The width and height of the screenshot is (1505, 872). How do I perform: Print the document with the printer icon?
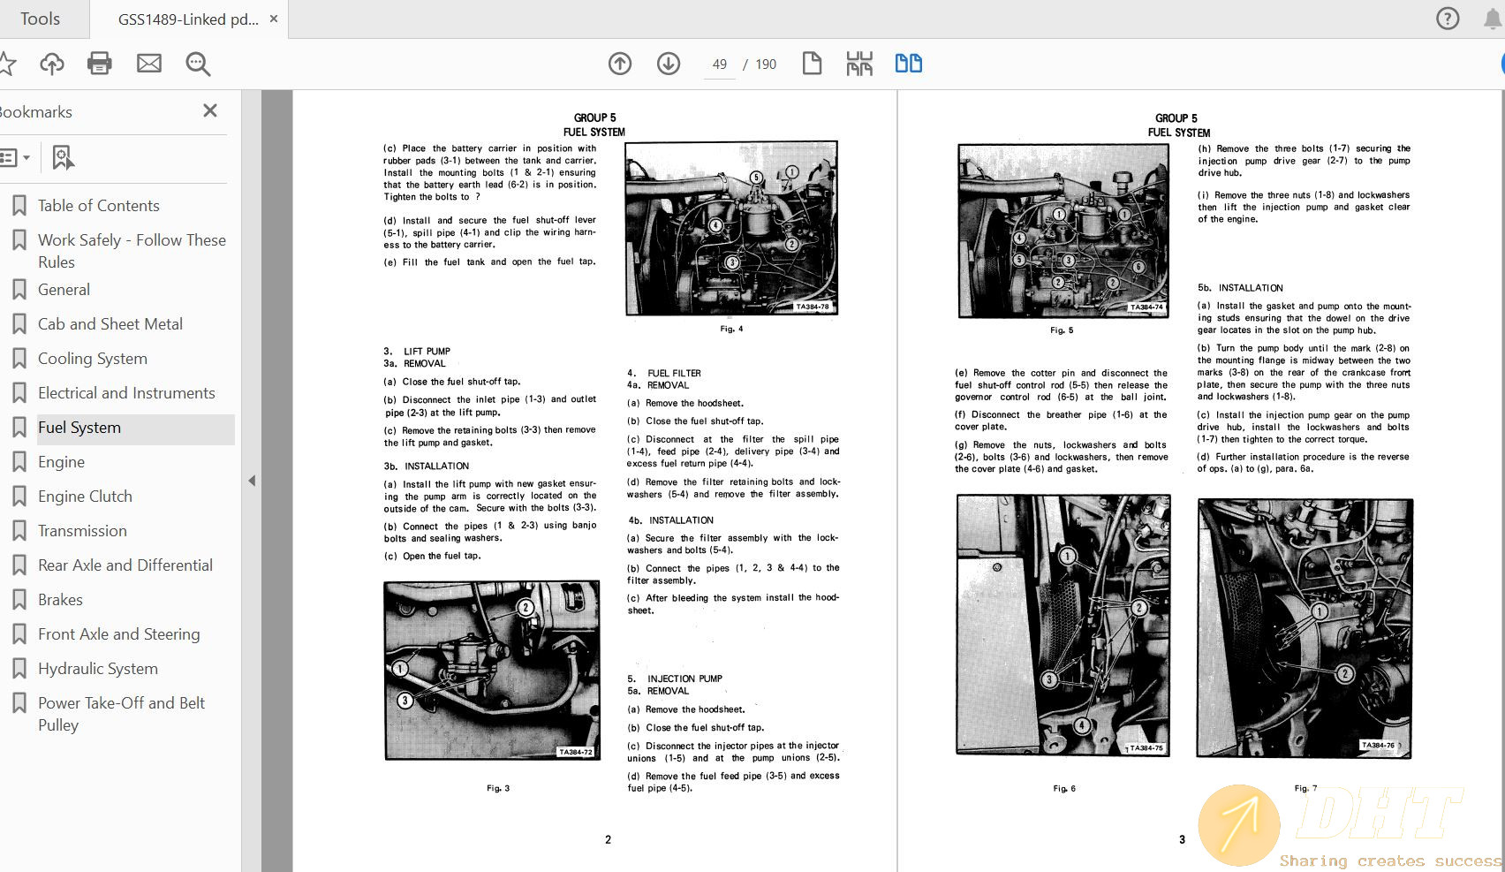tap(100, 64)
